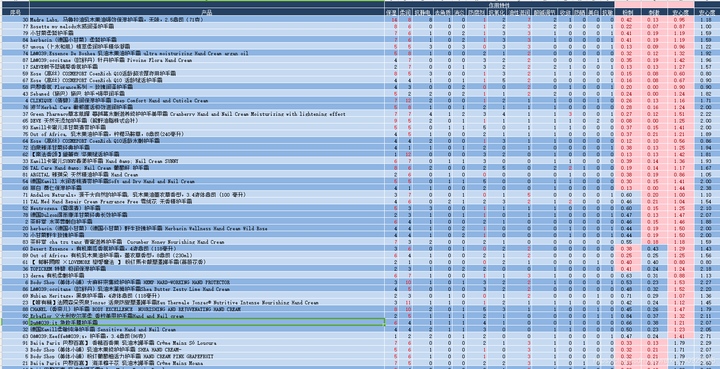This screenshot has width=720, height=369.
Task: Select the Body Shop SHEA HAND CREAM cell
Action: (207, 350)
